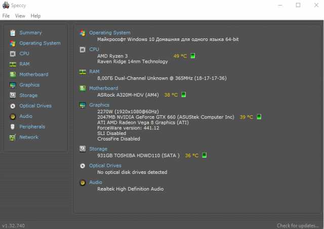Go to Graphics section in sidebar
The image size is (324, 229).
(29, 85)
